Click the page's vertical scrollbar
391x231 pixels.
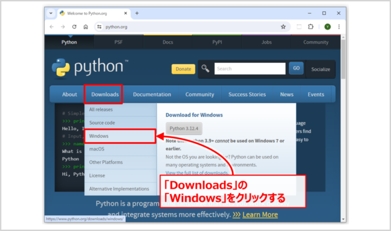pyautogui.click(x=343, y=102)
